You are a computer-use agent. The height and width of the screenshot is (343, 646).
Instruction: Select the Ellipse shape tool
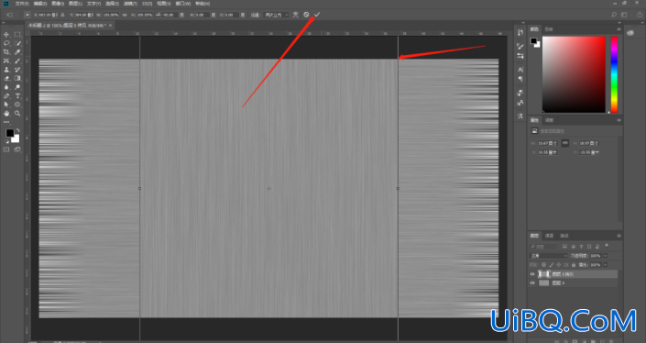tap(17, 105)
